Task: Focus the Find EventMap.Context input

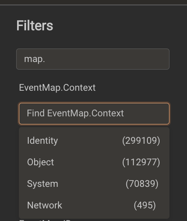Action: (94, 114)
